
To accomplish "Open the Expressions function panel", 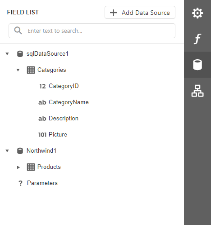I will tap(197, 39).
